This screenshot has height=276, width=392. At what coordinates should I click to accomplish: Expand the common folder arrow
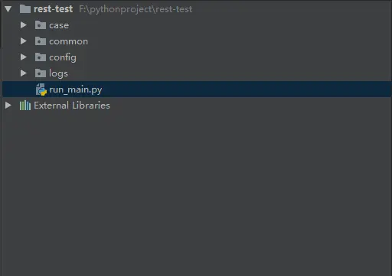(24, 41)
